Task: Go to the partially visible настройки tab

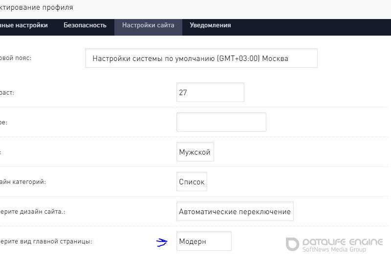Action: point(24,25)
